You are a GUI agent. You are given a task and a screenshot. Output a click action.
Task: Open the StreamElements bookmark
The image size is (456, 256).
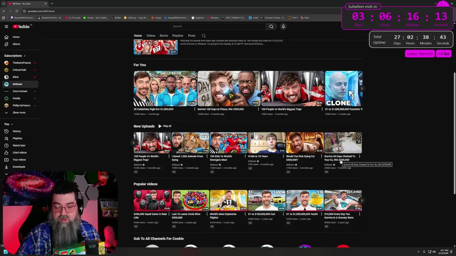click(x=50, y=18)
